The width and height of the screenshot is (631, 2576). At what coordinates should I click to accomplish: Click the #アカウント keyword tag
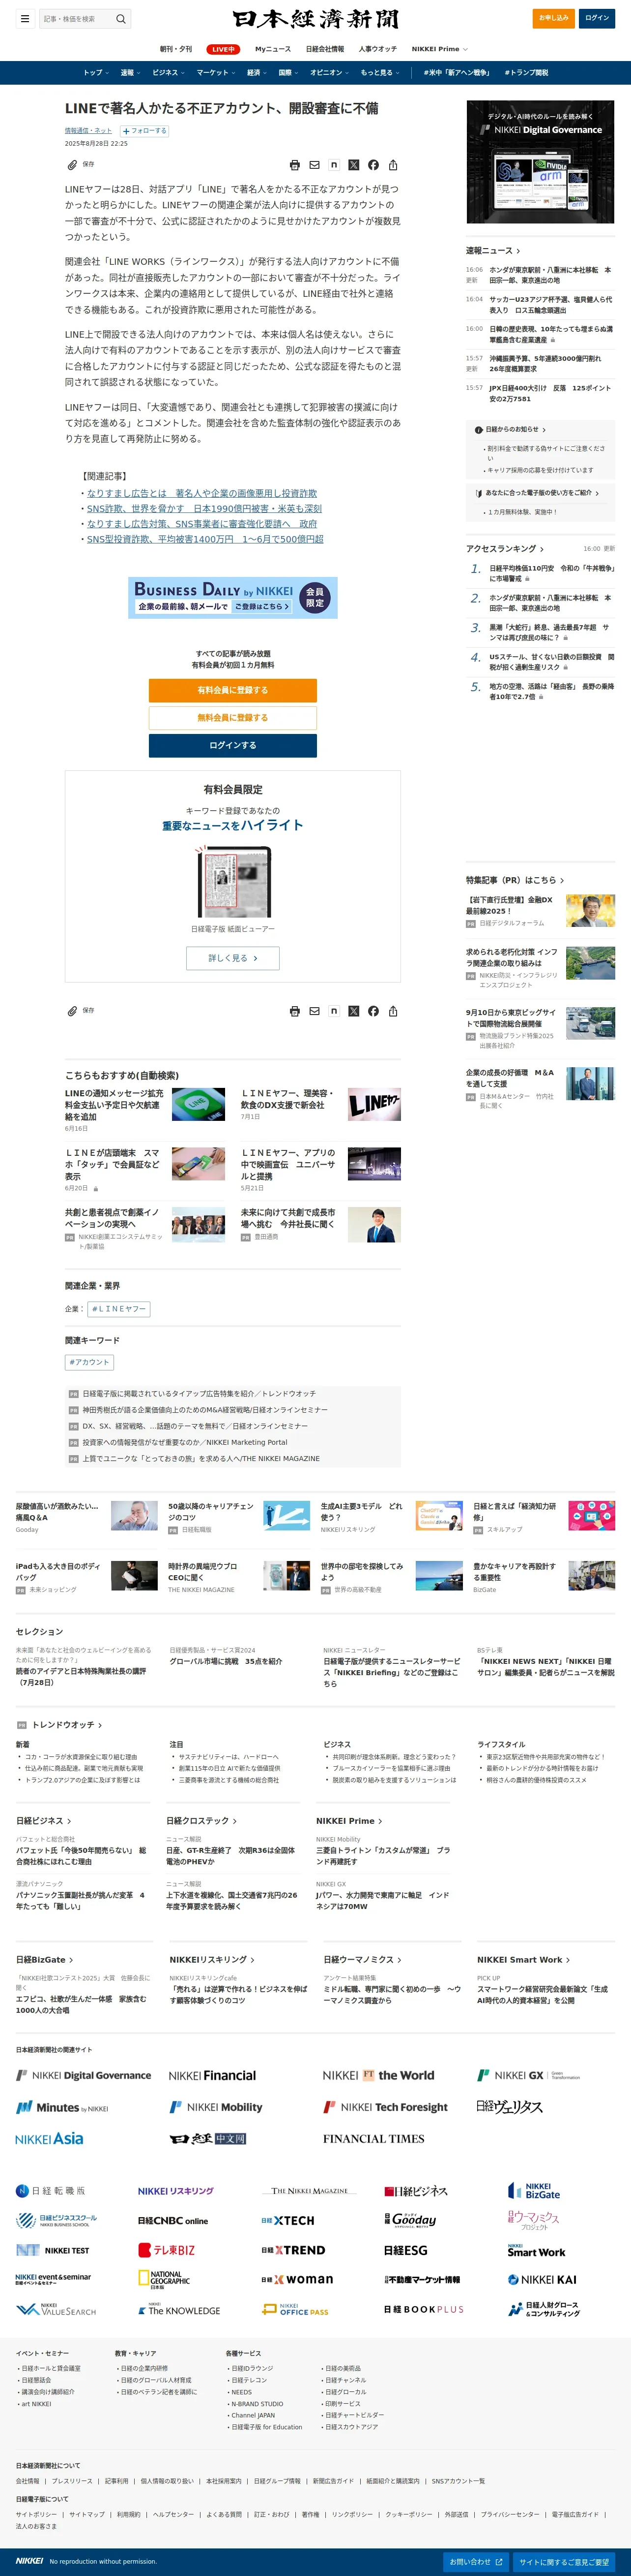coord(89,1362)
